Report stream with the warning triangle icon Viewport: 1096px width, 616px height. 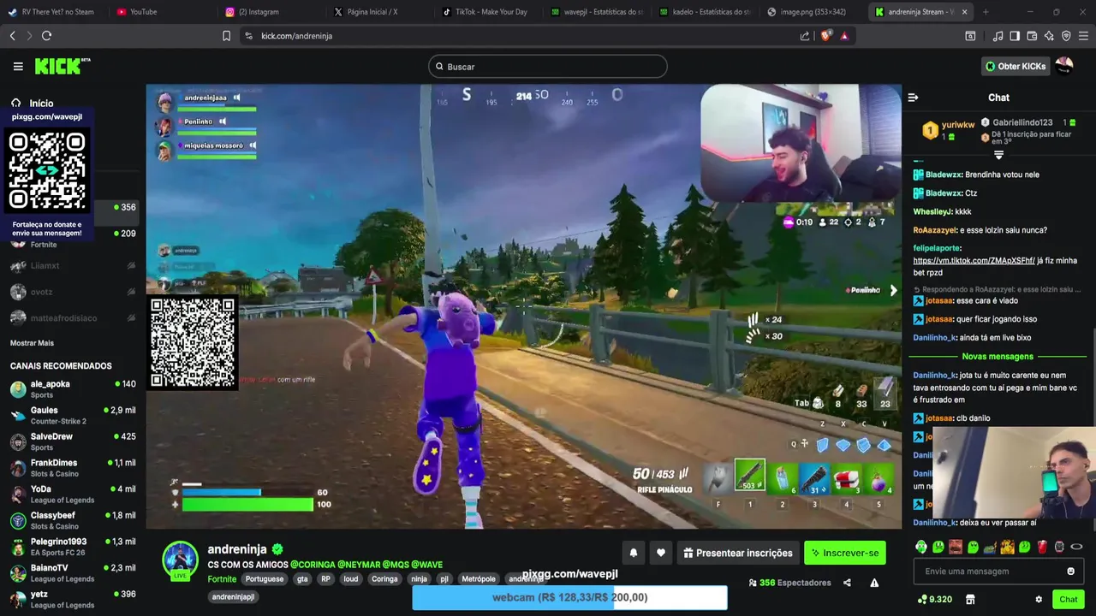(874, 583)
